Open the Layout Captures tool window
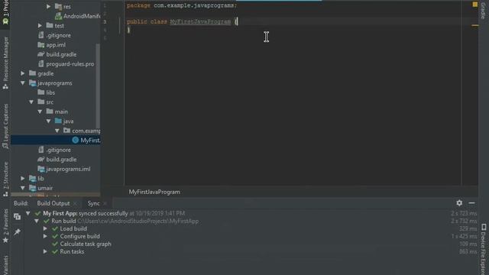489x275 pixels. 5,126
